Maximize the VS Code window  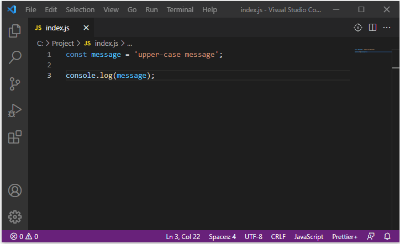point(361,10)
